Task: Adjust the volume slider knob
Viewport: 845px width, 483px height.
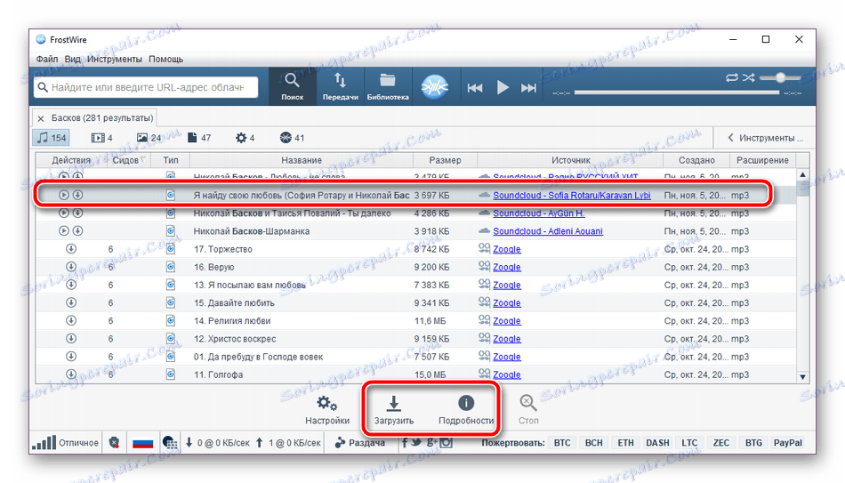Action: tap(780, 77)
